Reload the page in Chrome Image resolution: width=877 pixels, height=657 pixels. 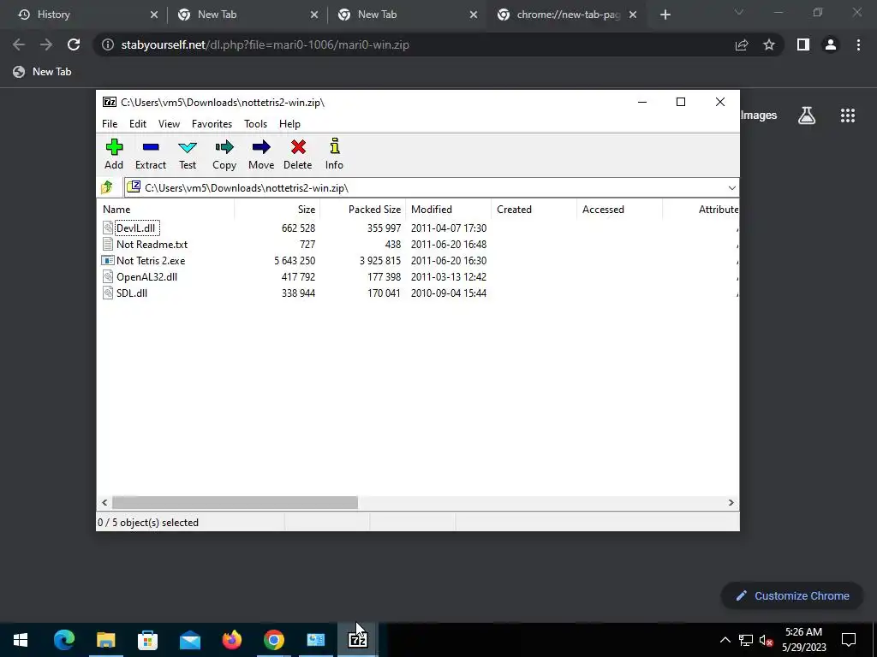(74, 44)
